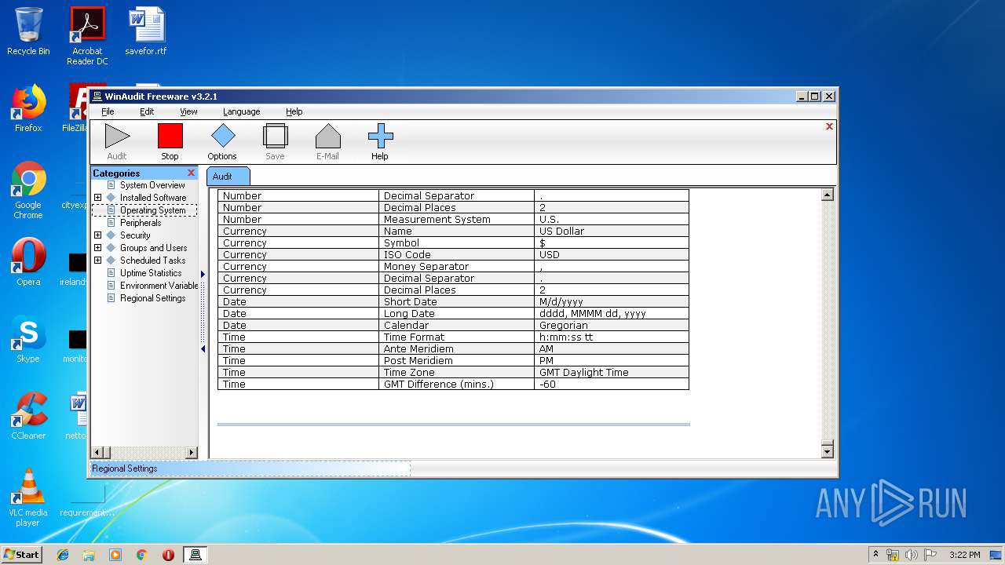
Task: Click the 'GMT Daylight Time' value cell
Action: [611, 373]
